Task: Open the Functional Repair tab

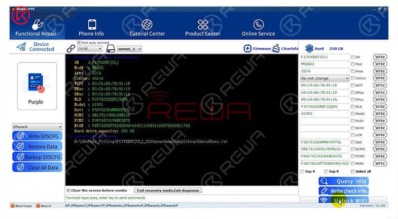Action: [36, 28]
